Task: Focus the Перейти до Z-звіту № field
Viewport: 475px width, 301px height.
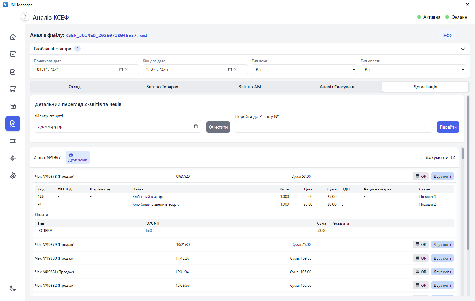Action: click(x=333, y=127)
